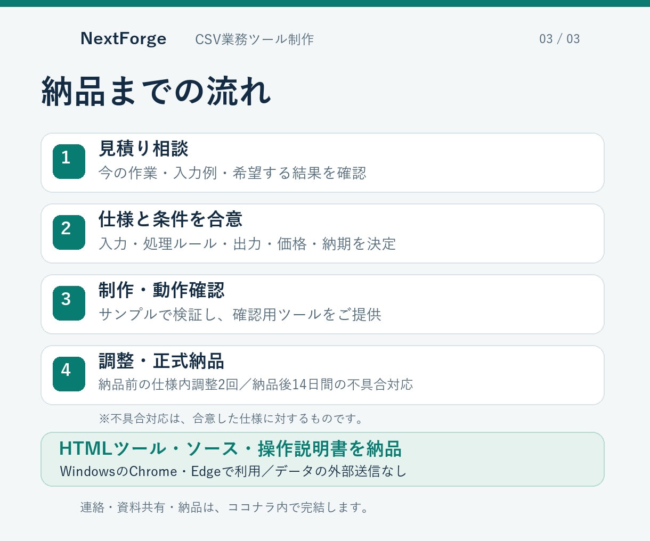Viewport: 650px width, 541px height.
Task: Click the ココナラ内で完結します footer note
Action: pyautogui.click(x=225, y=507)
